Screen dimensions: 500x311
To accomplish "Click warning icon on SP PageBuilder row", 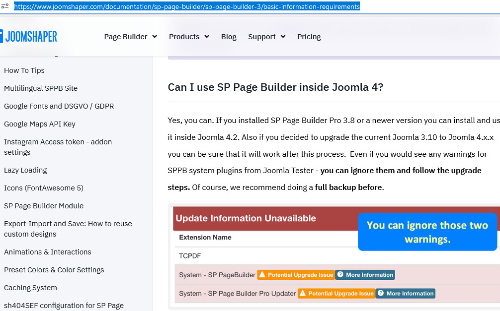I will (262, 275).
